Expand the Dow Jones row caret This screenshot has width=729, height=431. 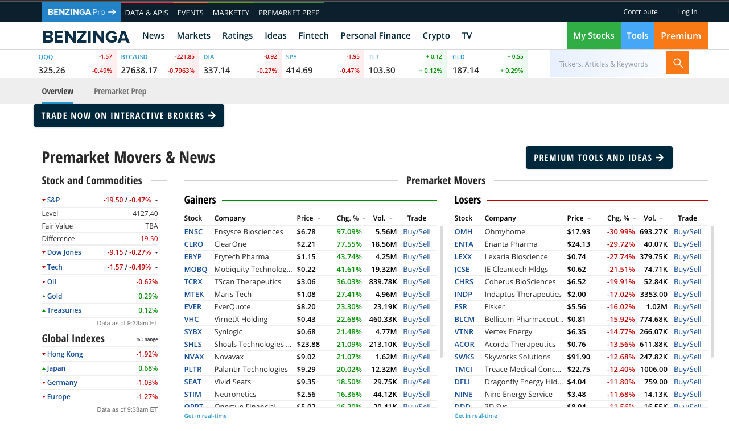pos(156,252)
